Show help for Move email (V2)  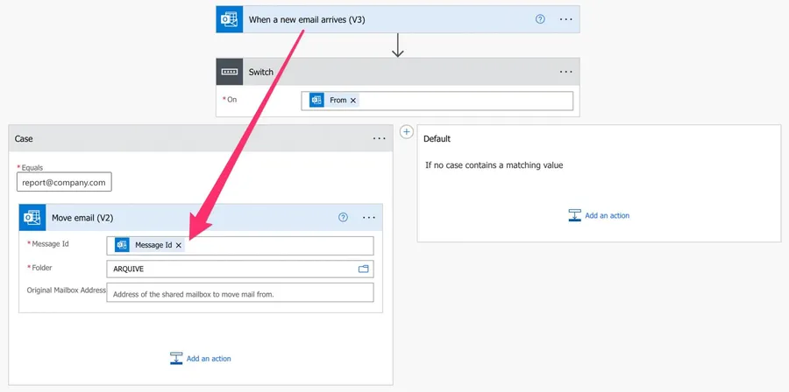click(x=343, y=217)
